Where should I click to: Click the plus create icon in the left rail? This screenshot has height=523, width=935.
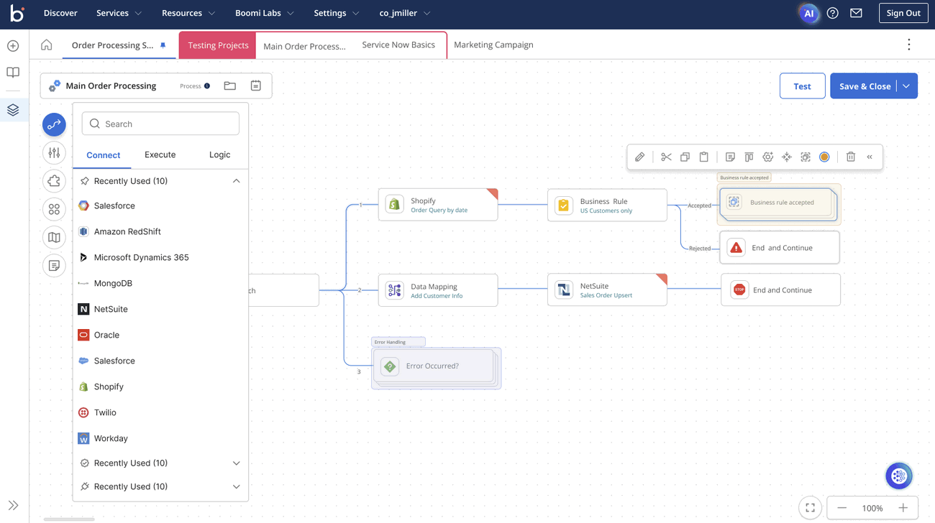[13, 46]
